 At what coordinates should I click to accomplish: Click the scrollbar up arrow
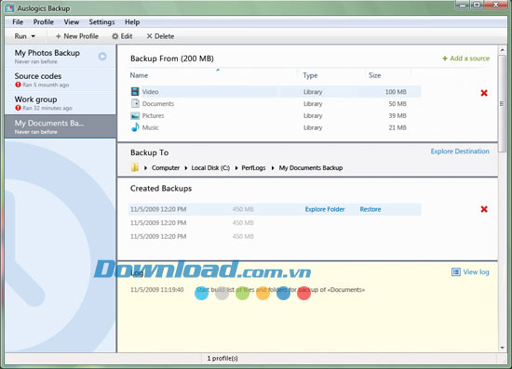[502, 50]
